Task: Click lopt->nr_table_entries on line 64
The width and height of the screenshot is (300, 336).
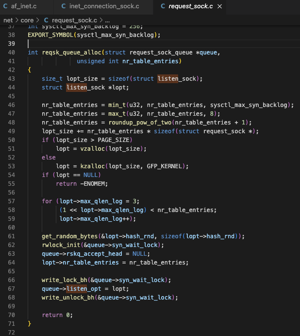Action: click(x=80, y=263)
